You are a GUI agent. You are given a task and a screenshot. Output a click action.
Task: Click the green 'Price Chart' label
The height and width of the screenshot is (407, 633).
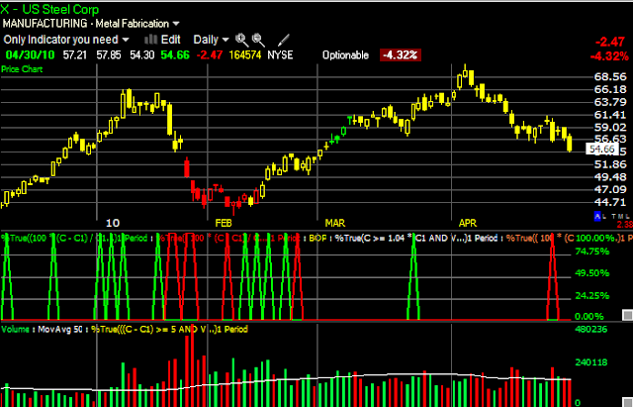pyautogui.click(x=22, y=69)
